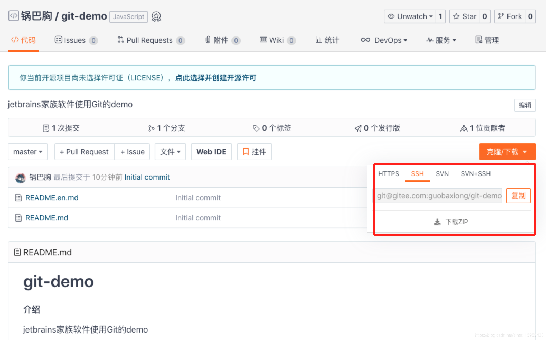The image size is (546, 340).
Task: Click Initial commit message for README.md
Action: (198, 218)
